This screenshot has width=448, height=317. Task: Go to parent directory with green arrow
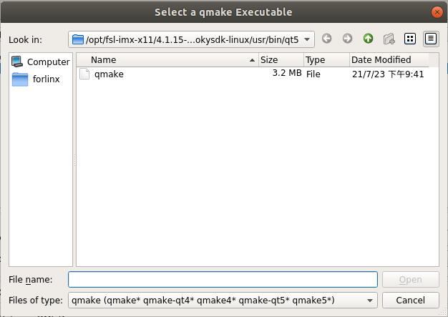coord(368,39)
